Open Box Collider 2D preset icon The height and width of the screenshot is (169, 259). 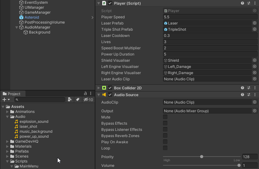click(x=249, y=88)
